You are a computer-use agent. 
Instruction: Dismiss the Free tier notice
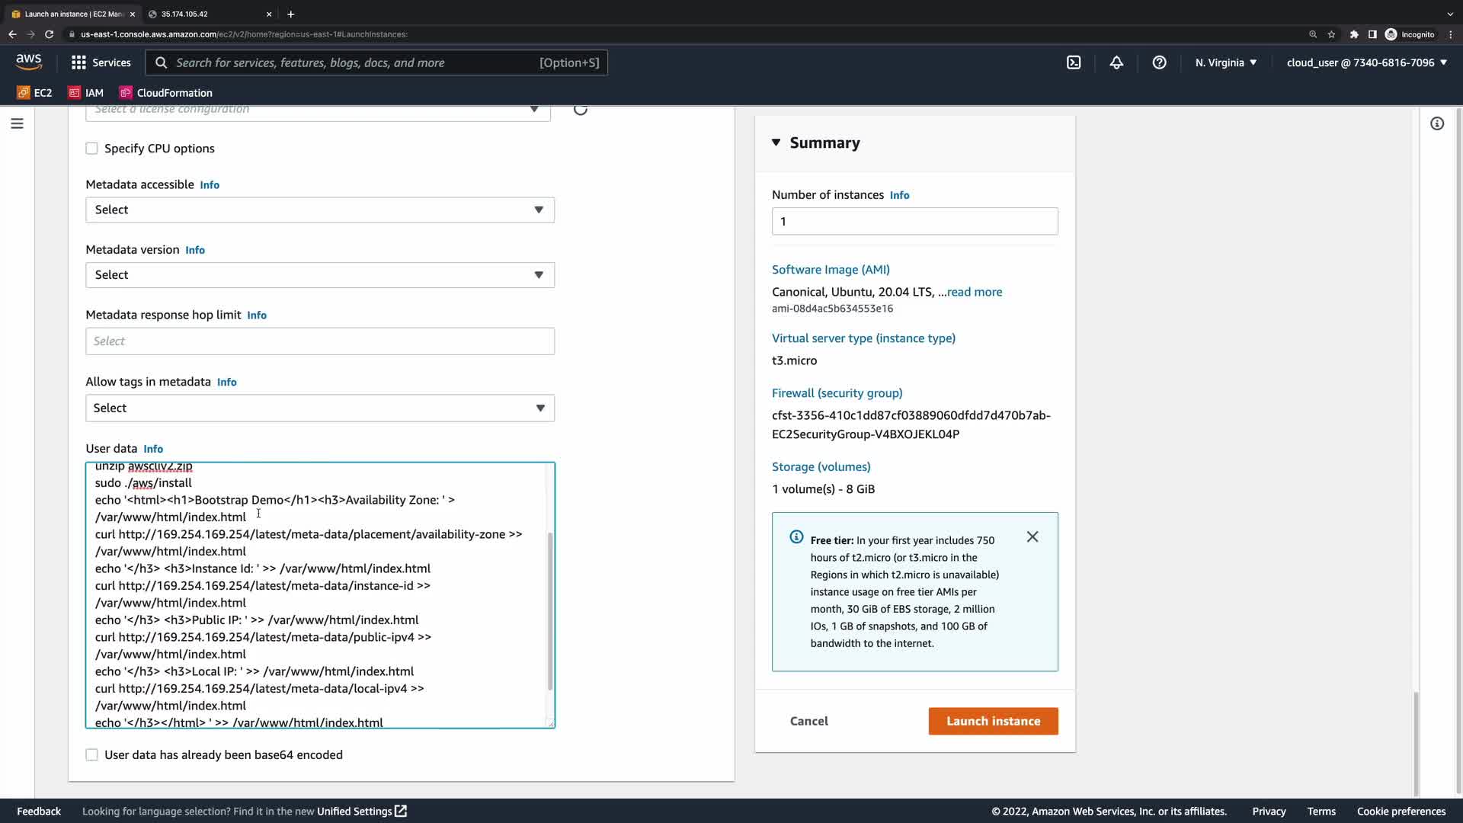coord(1032,537)
